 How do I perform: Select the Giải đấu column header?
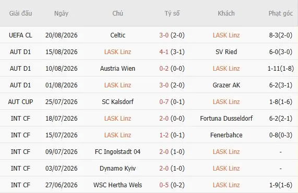pyautogui.click(x=20, y=14)
